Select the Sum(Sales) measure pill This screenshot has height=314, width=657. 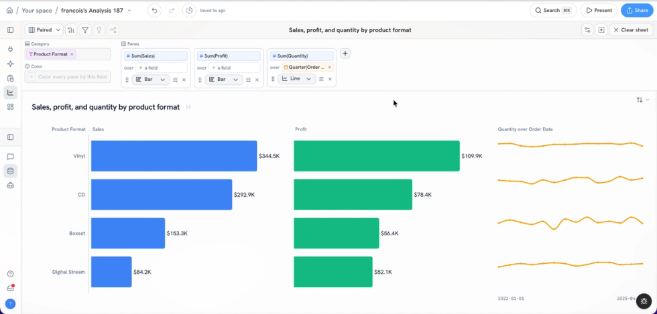[x=156, y=56]
